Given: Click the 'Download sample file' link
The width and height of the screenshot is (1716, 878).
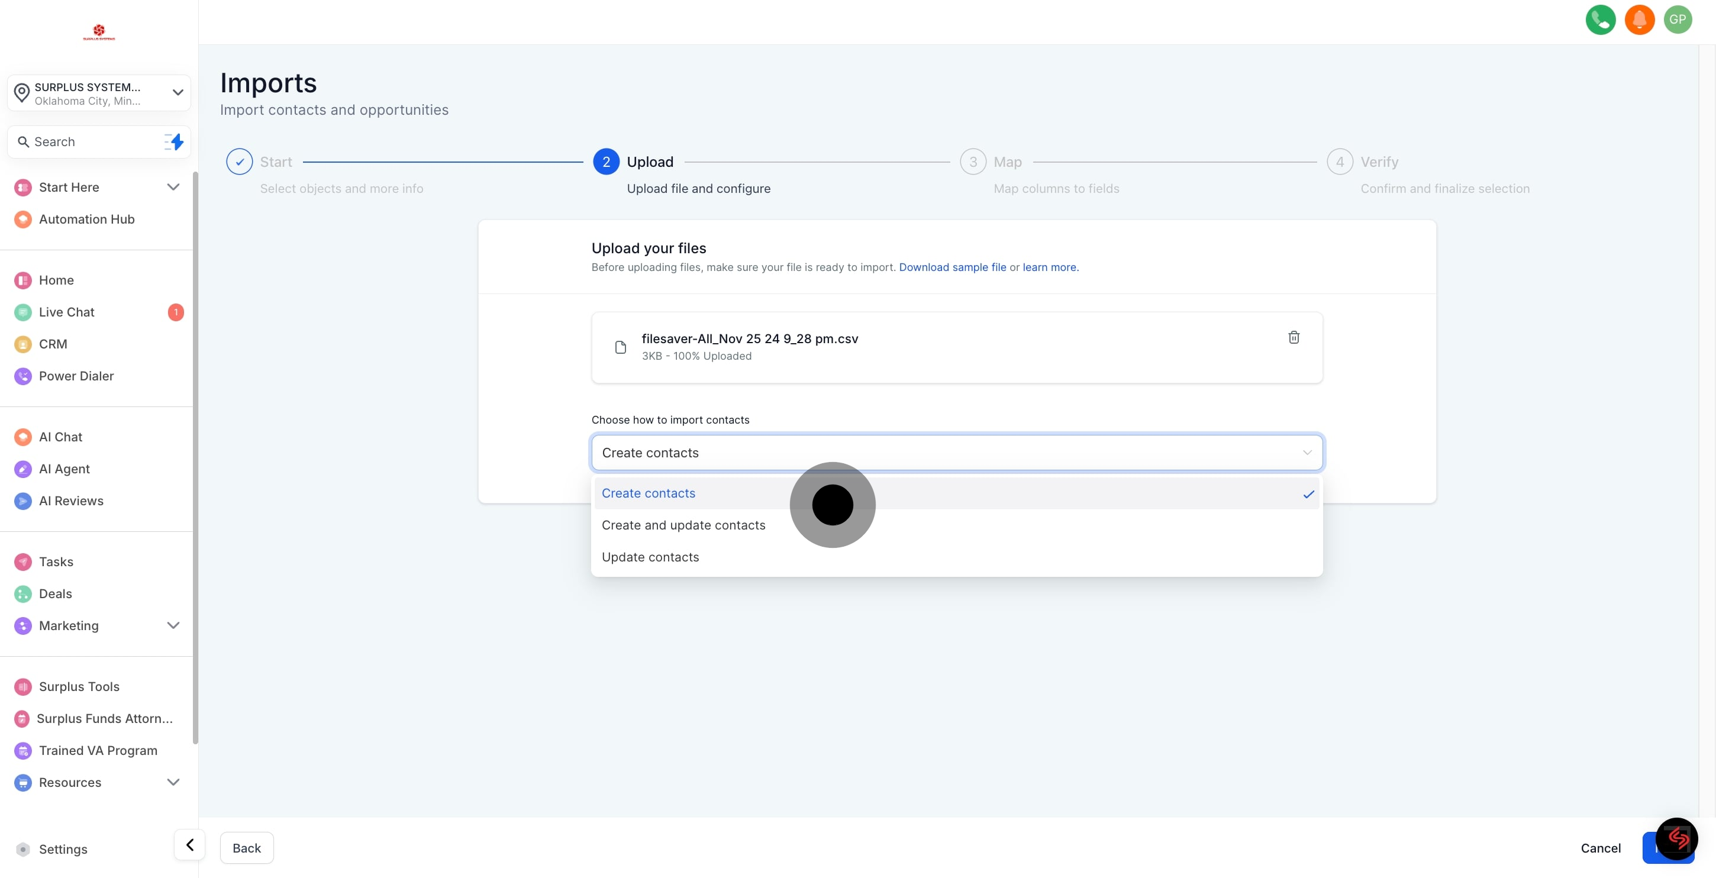Looking at the screenshot, I should [953, 267].
